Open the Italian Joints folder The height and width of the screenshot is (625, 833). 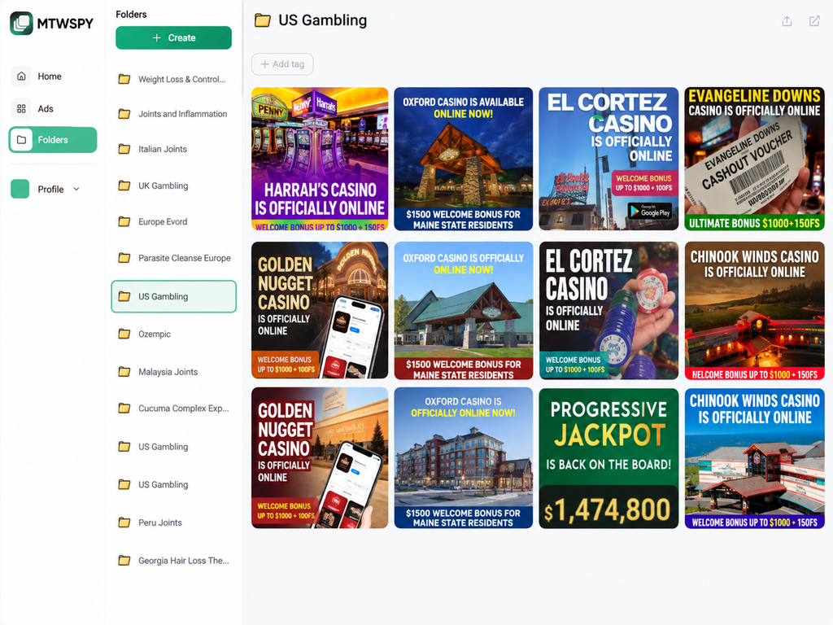[x=174, y=149]
